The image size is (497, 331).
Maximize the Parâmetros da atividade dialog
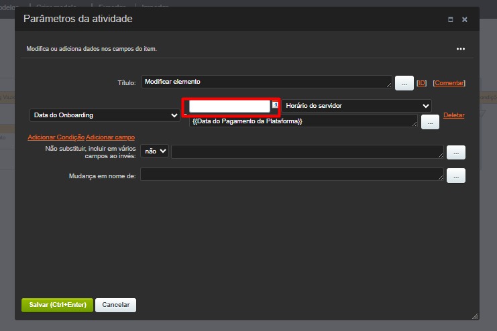coord(451,20)
